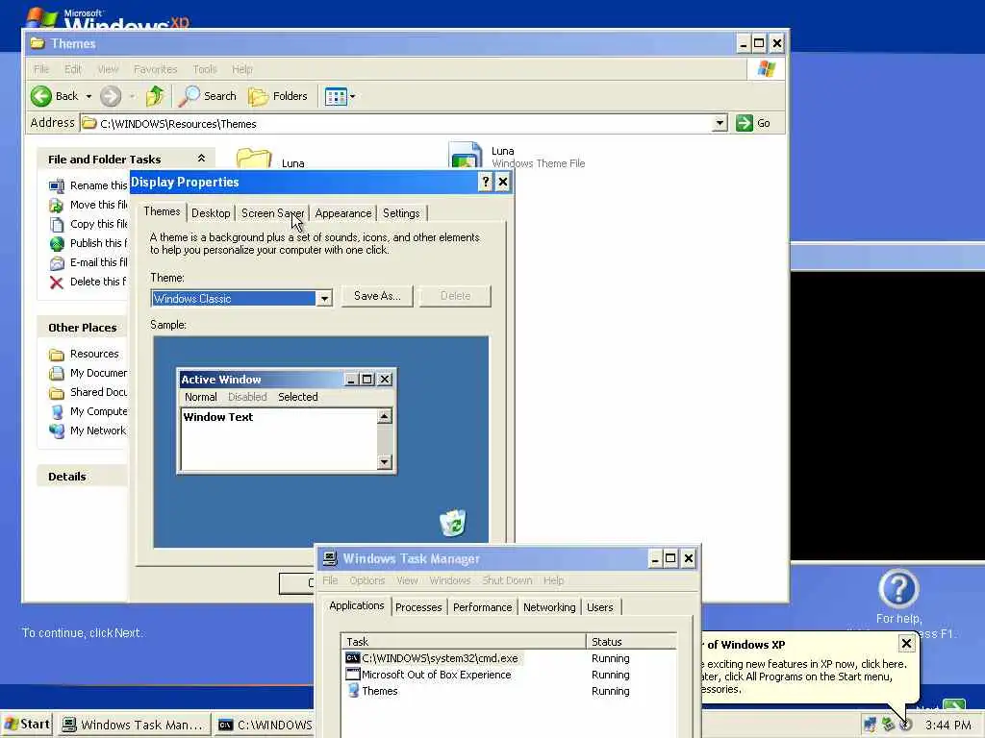
Task: Collapse the File and Folder Tasks panel
Action: pos(201,159)
